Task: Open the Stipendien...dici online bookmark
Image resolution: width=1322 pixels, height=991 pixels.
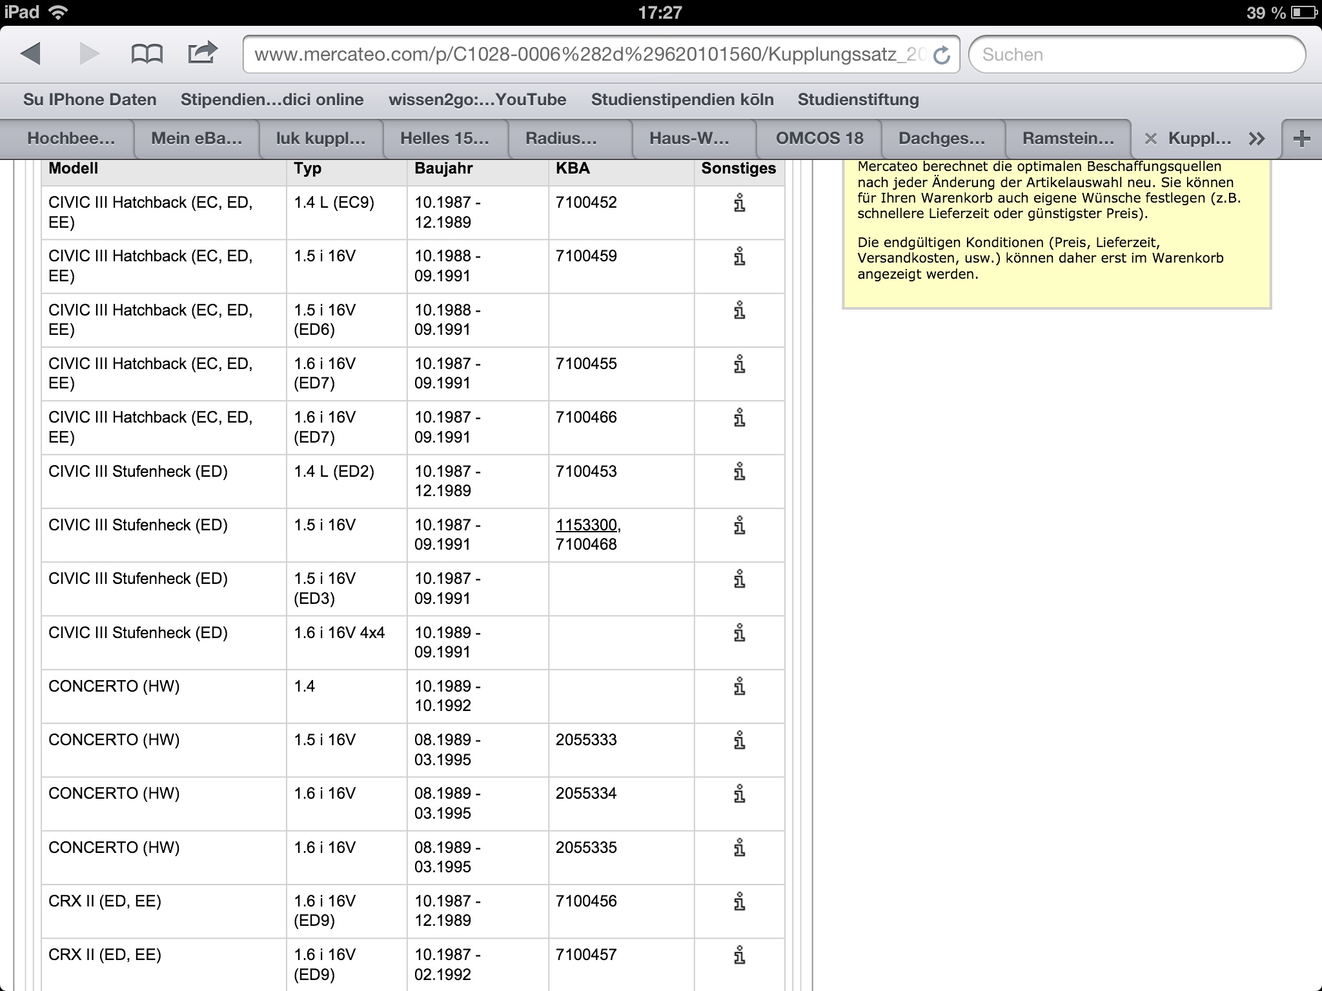Action: (x=272, y=99)
